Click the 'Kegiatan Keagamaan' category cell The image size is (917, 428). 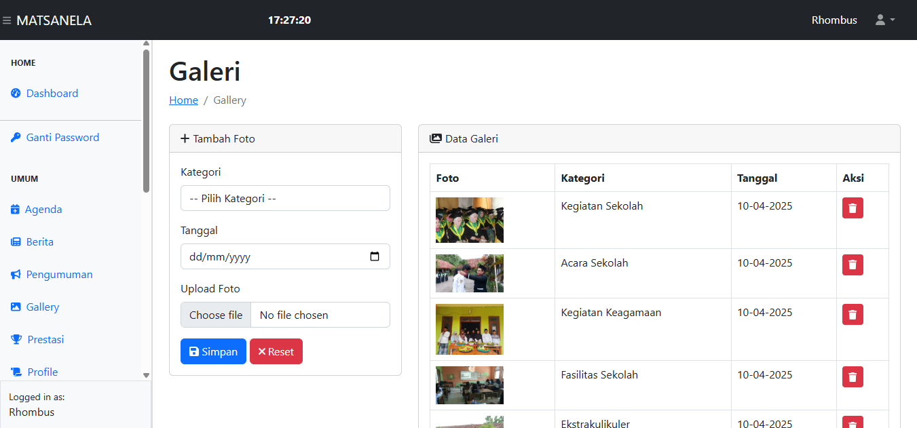(x=643, y=329)
